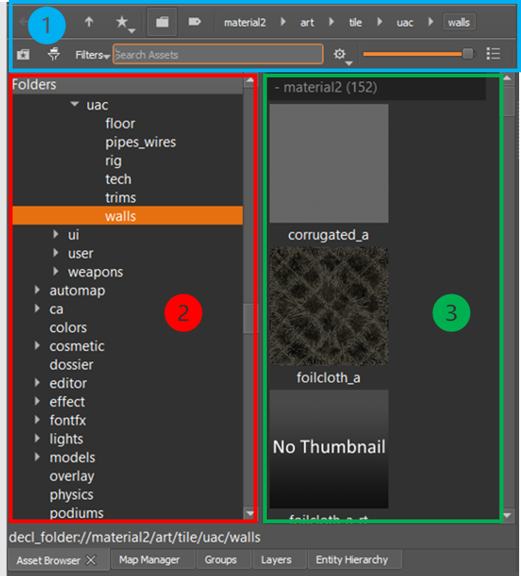Expand breadcrumb arrow after tile
The height and width of the screenshot is (576, 521).
380,22
